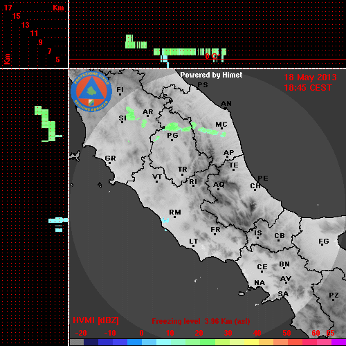Click the 17 Km altitude label
Screen dimensions: 346x346
(8, 8)
